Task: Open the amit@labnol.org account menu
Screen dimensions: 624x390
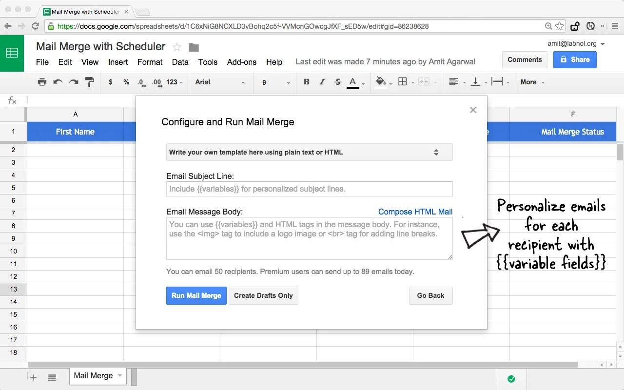Action: click(576, 44)
